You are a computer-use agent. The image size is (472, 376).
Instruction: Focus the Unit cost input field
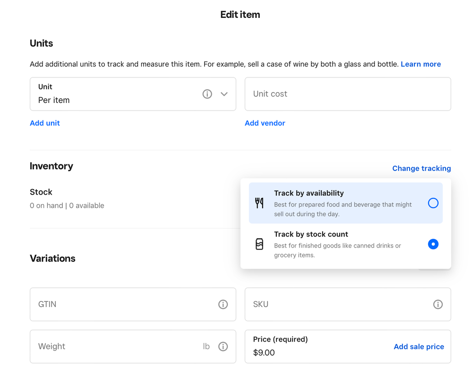point(347,94)
